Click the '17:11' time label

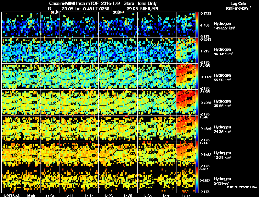pos(69,196)
